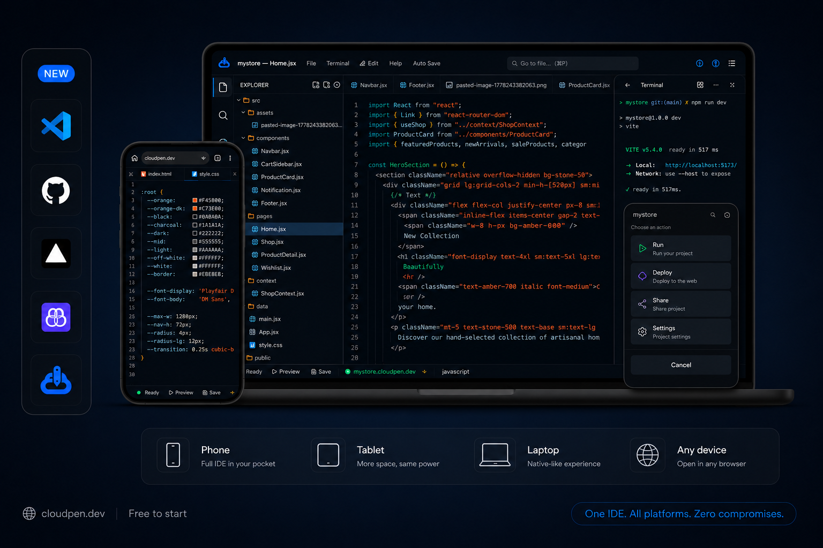Click the home icon on the phone browser

[134, 158]
